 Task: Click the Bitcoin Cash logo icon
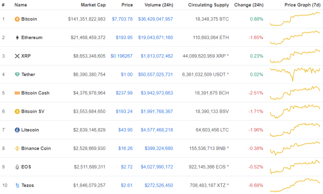(17, 93)
